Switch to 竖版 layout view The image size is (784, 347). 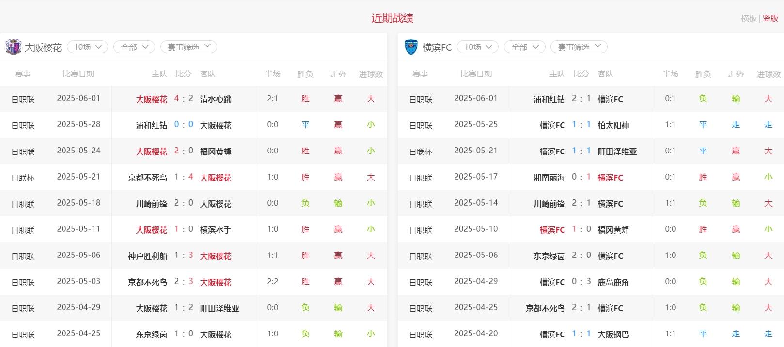point(770,18)
